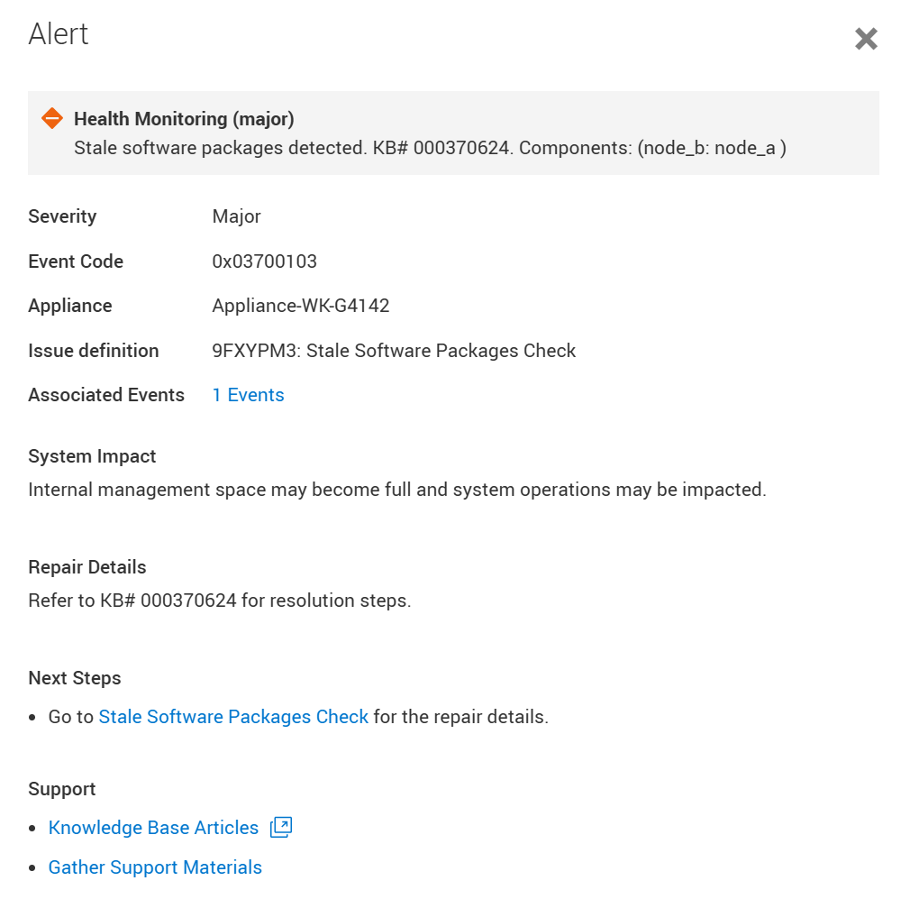
Task: Click the Repair Details heading
Action: [86, 567]
